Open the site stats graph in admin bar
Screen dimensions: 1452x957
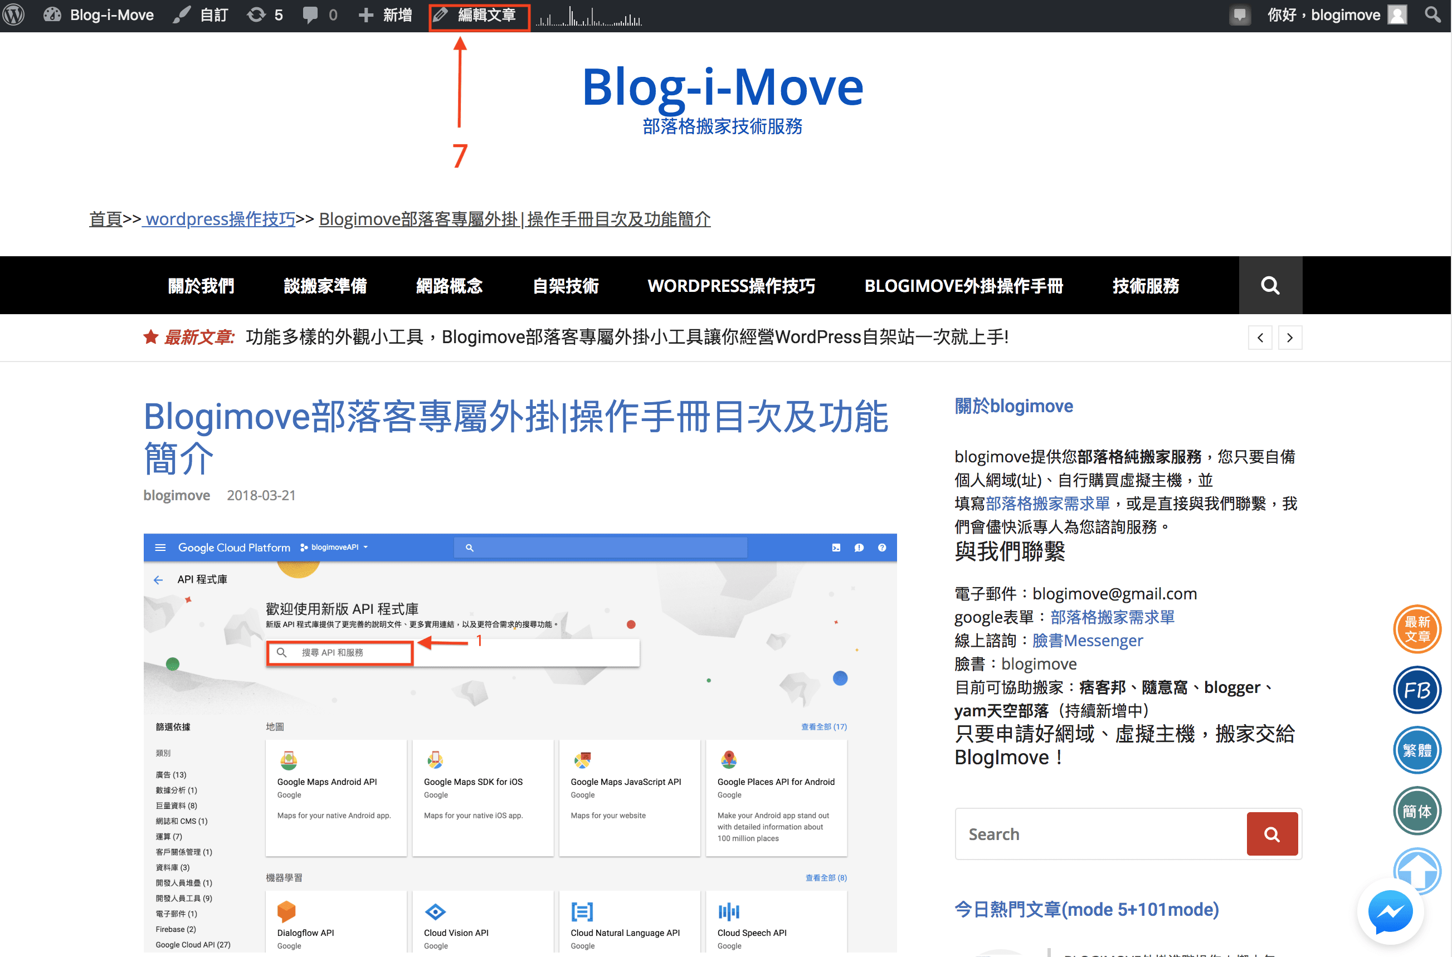pos(589,16)
